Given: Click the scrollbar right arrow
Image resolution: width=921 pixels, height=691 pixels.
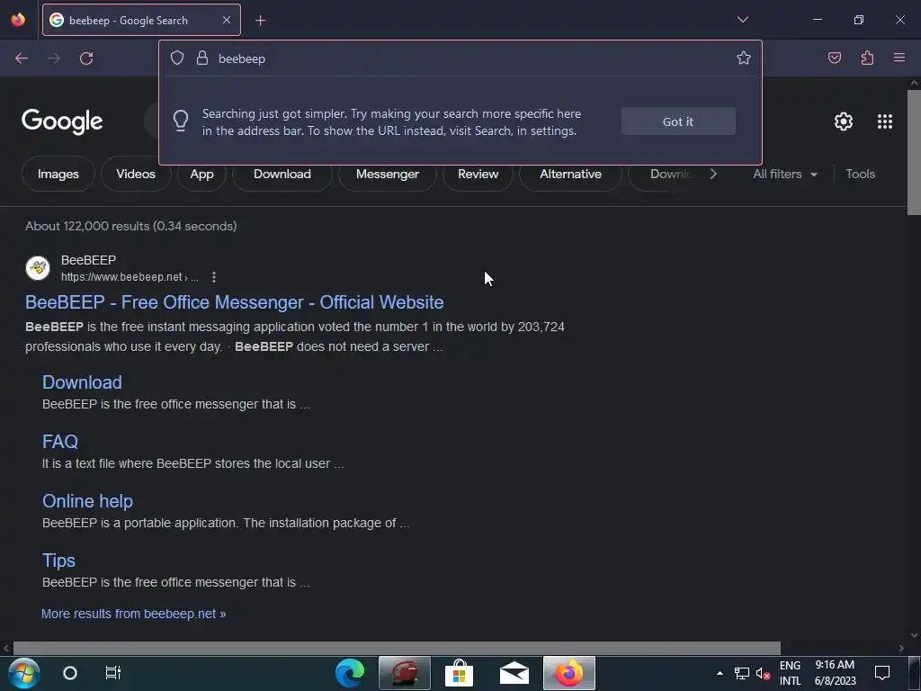Looking at the screenshot, I should pyautogui.click(x=901, y=648).
